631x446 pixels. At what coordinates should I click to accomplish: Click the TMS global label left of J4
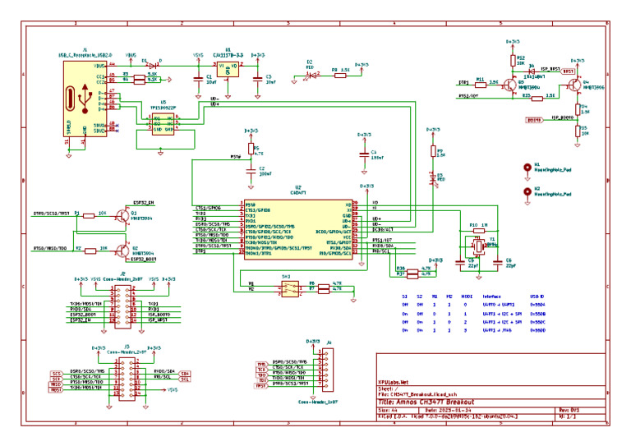coord(261,365)
